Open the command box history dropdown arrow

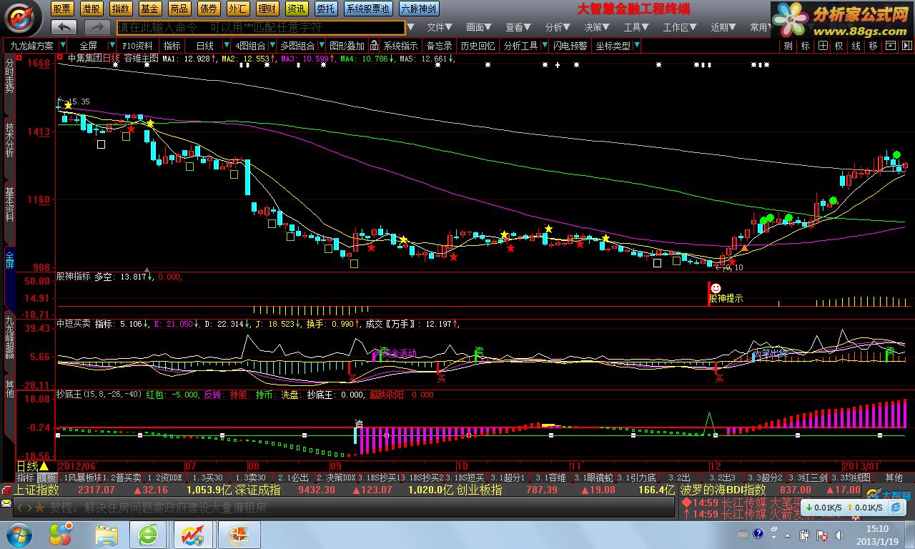pyautogui.click(x=410, y=27)
